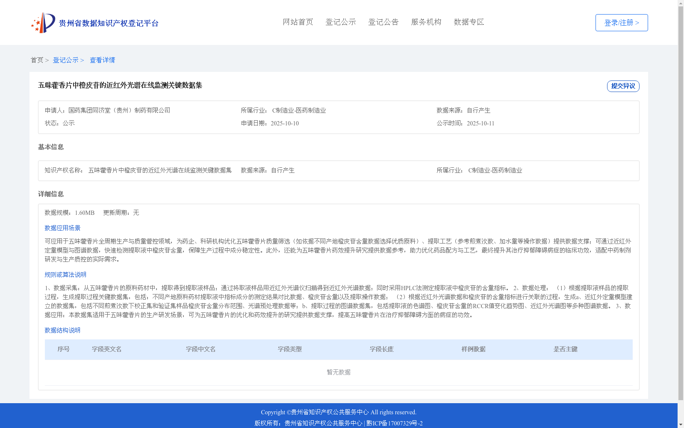Viewport: 684px width, 428px height.
Task: Select the 服务机构 navigation item
Action: pyautogui.click(x=426, y=22)
